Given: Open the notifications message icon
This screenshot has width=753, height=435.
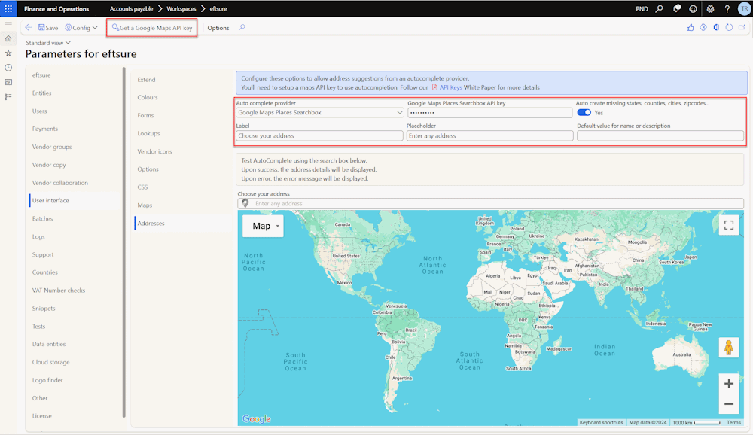Looking at the screenshot, I should pos(677,8).
